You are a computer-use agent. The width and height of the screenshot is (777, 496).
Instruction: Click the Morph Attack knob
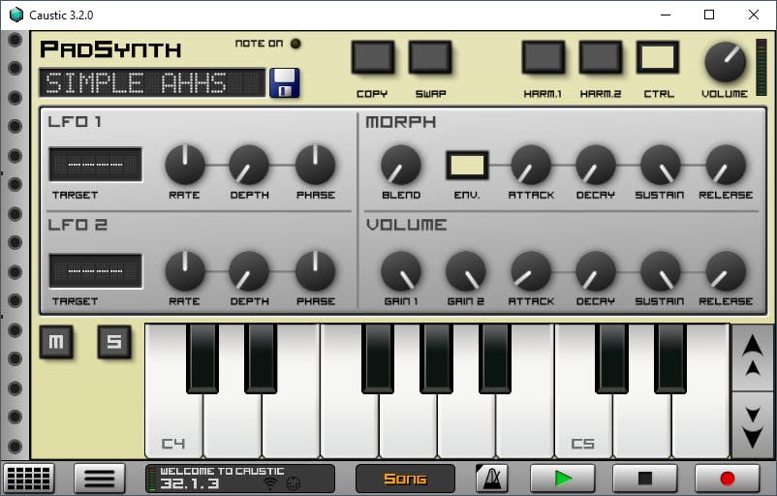(531, 165)
